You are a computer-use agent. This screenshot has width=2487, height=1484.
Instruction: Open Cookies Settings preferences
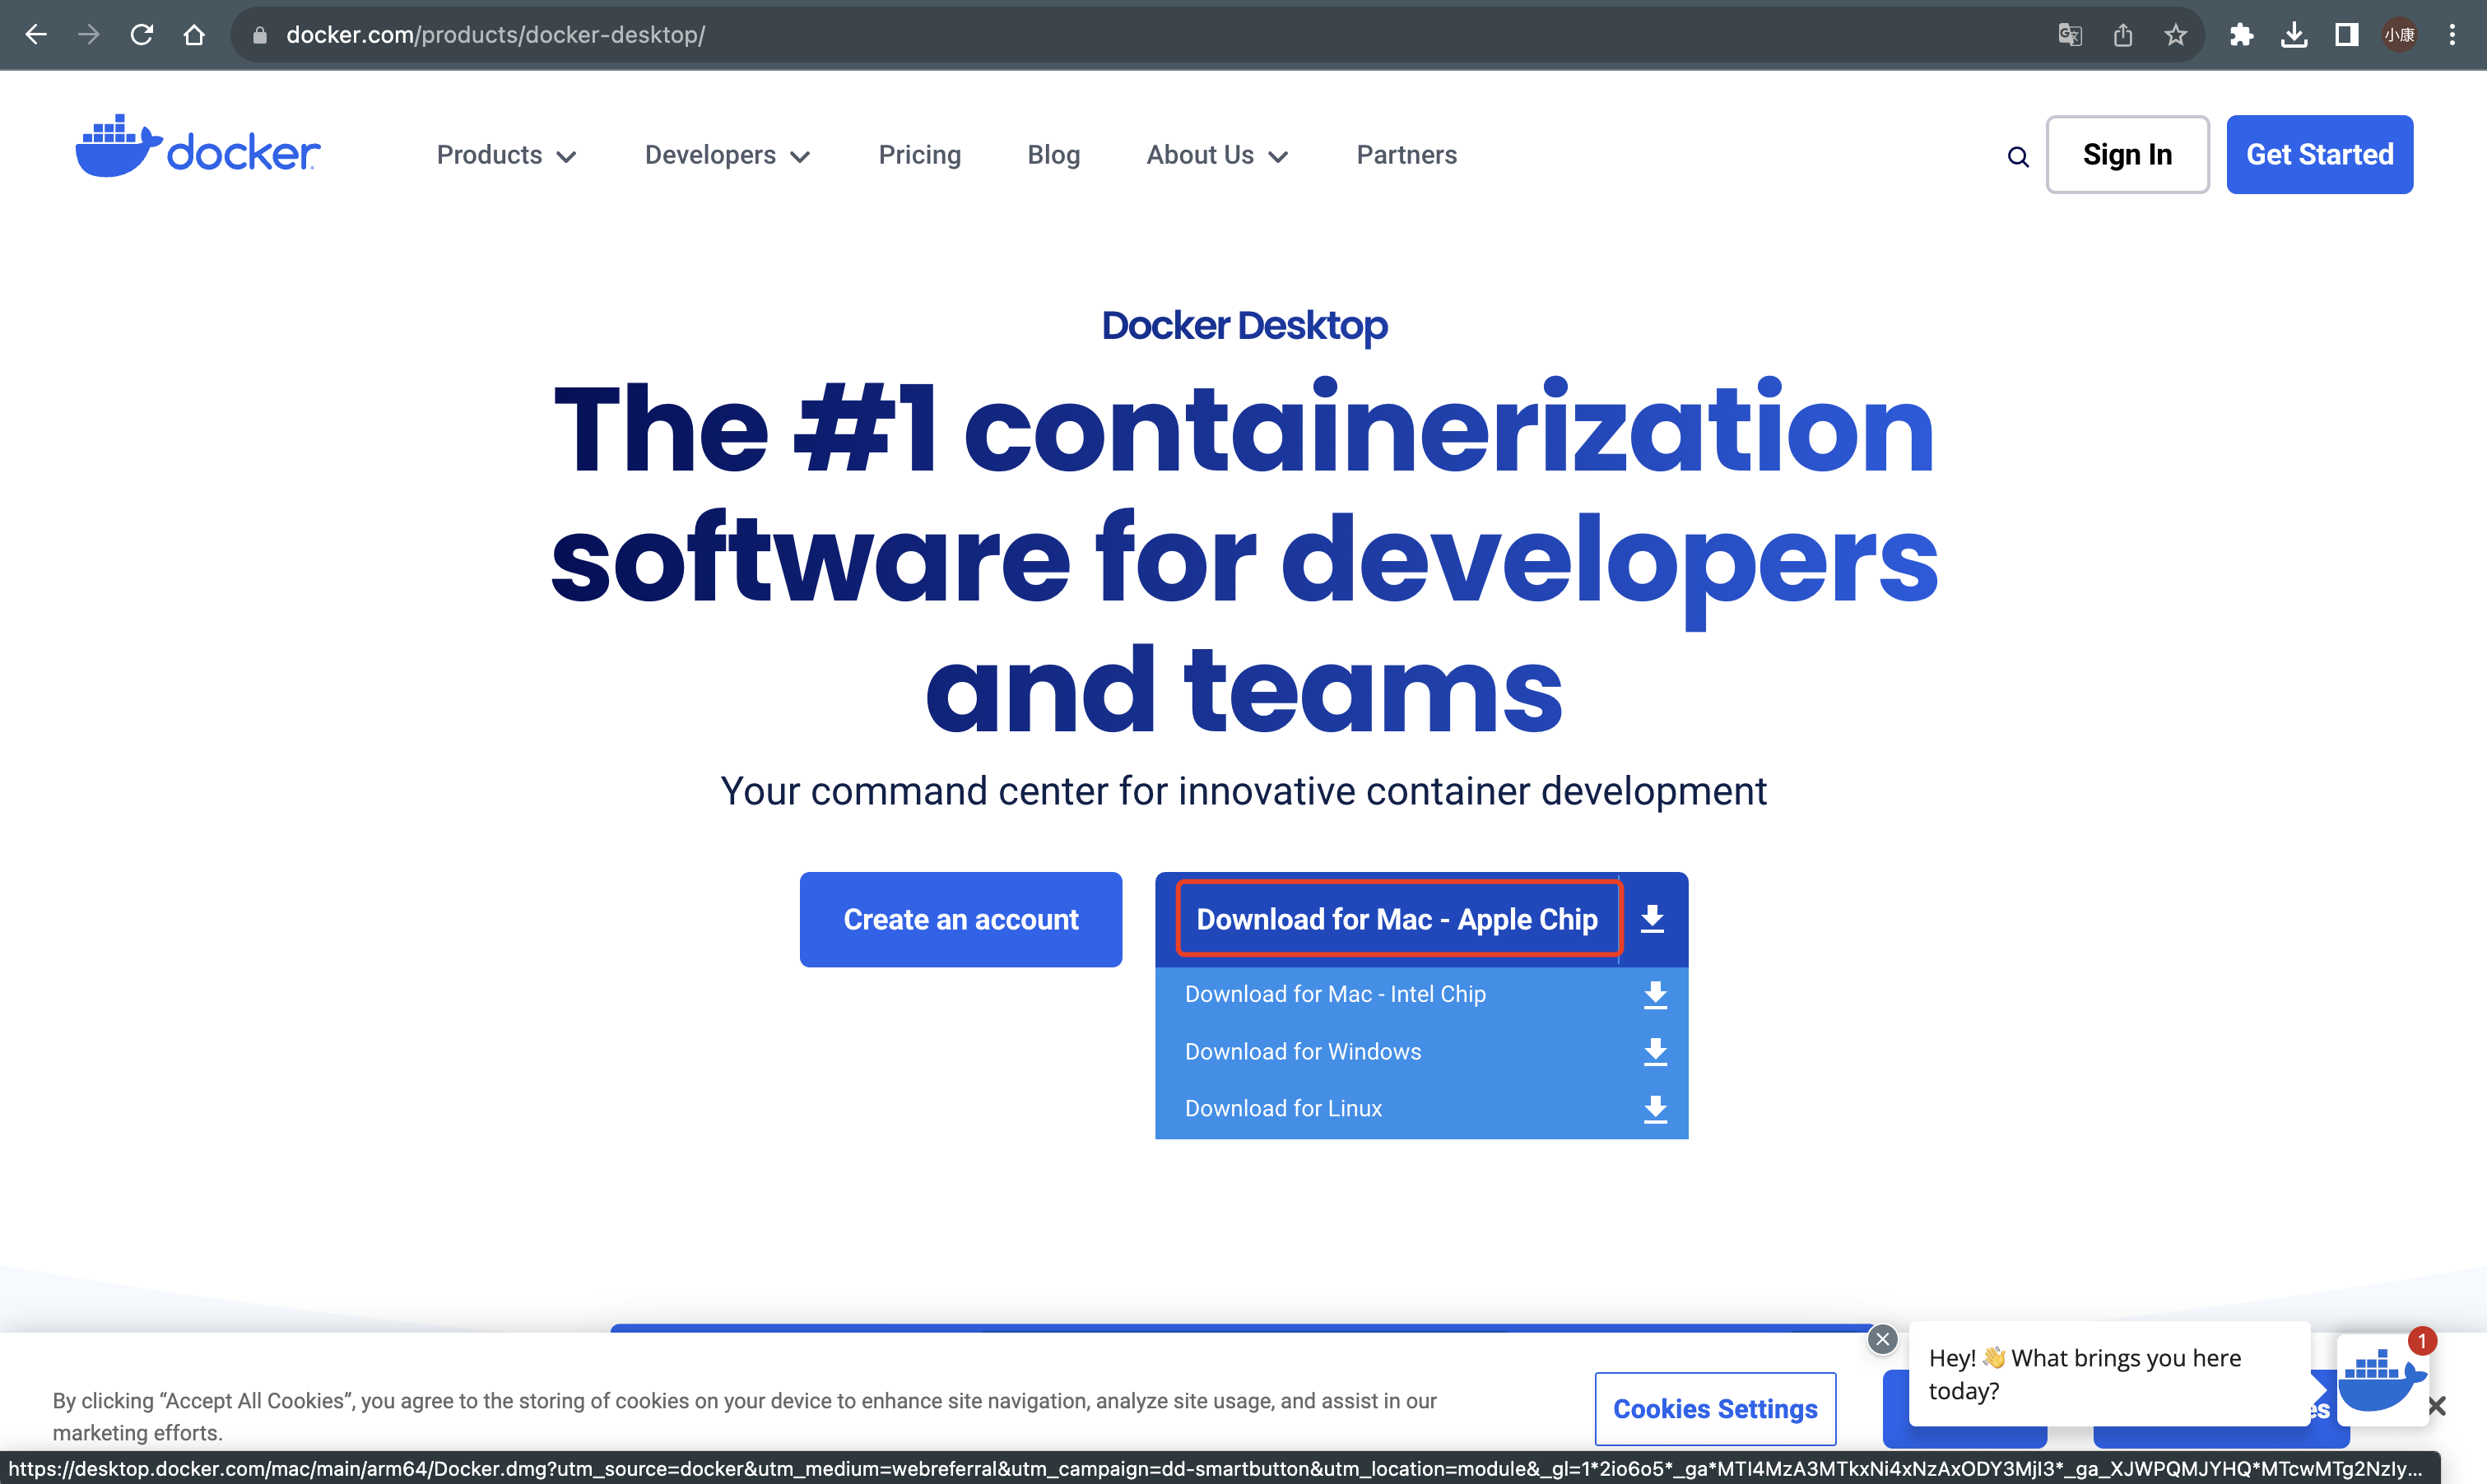(1713, 1410)
